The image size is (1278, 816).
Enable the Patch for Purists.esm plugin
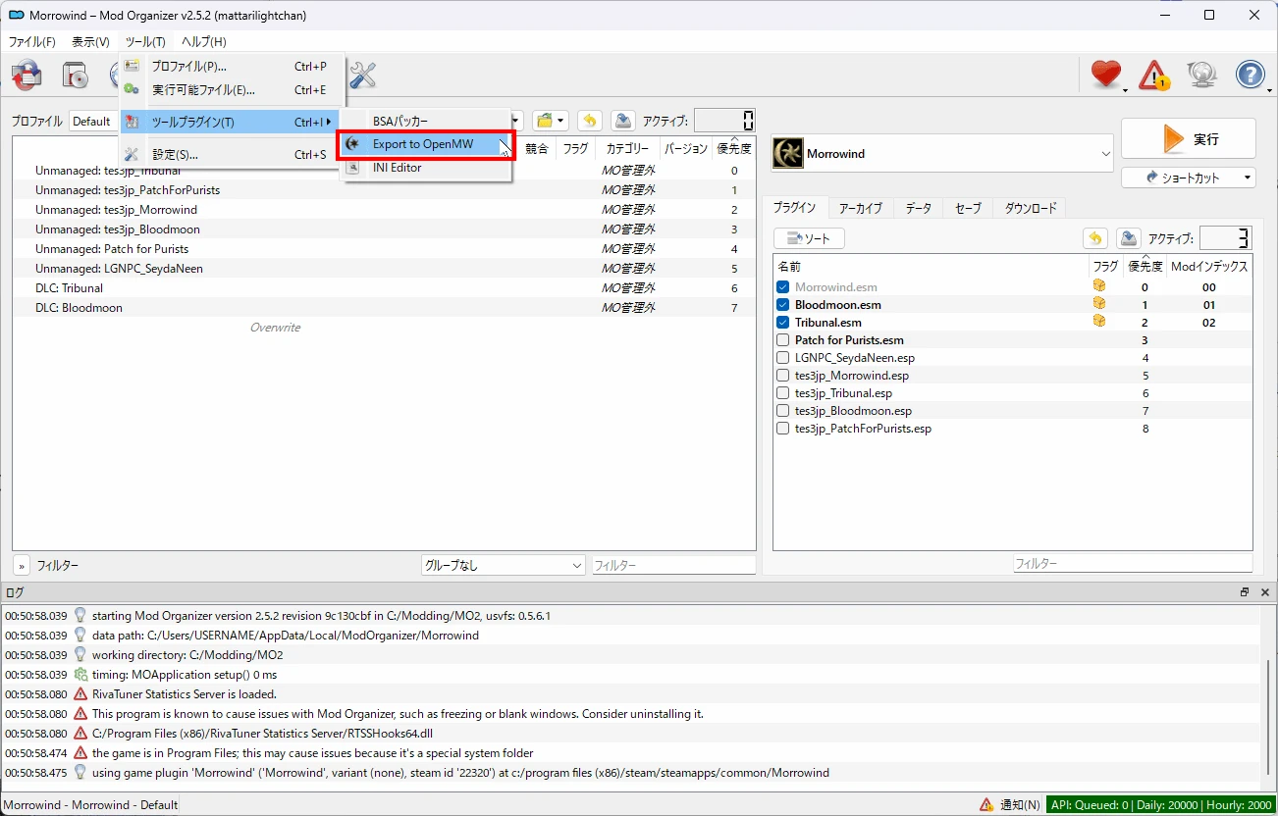(x=782, y=340)
